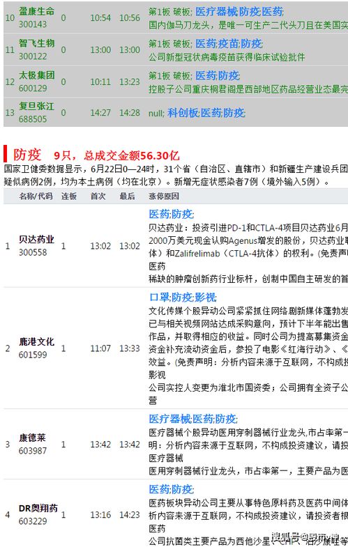Select stock name 复旦张江
The height and width of the screenshot is (547, 348).
click(36, 106)
